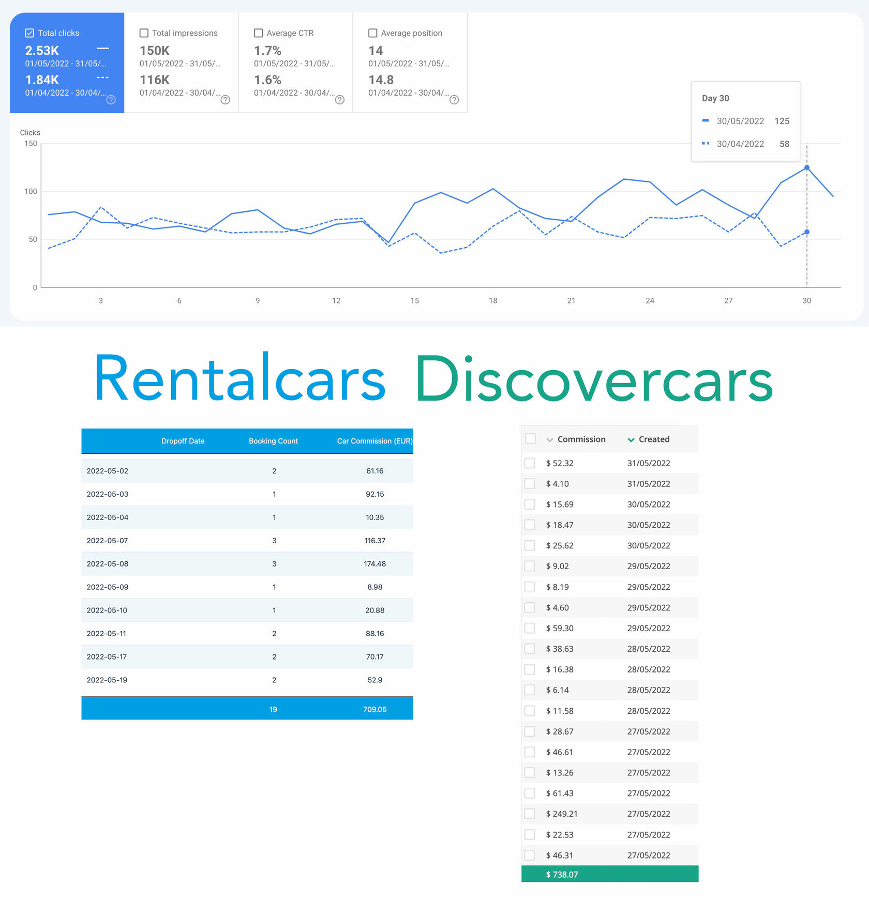Click the Dropoff Date column header
869x903 pixels.
pos(183,441)
